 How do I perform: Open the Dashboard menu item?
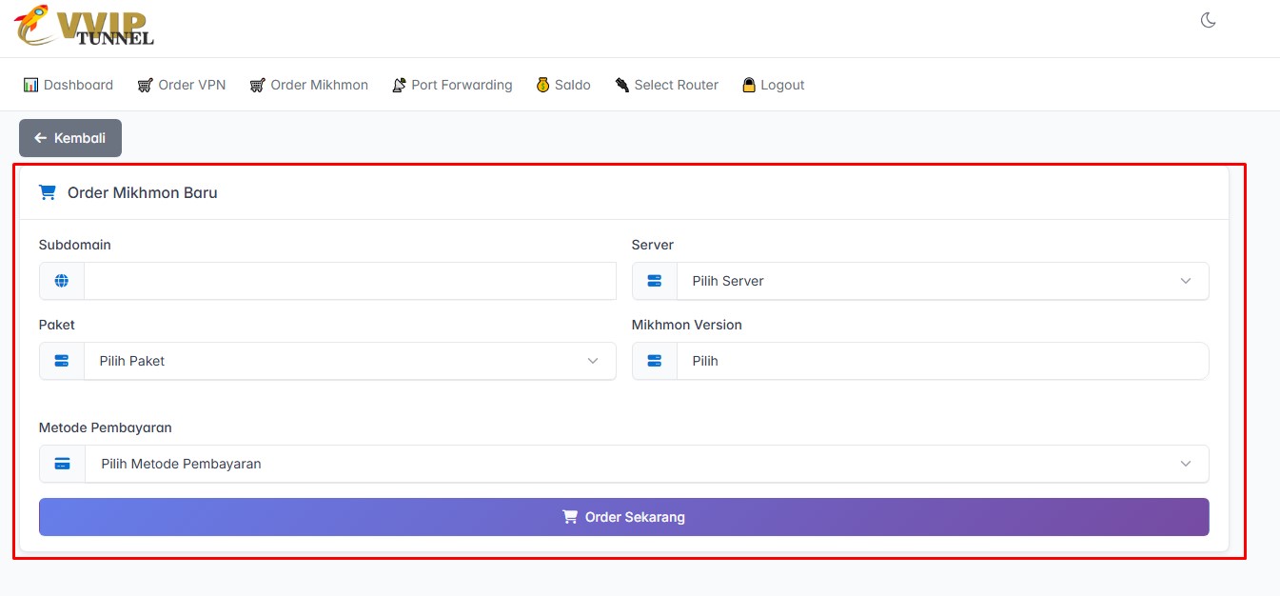(68, 85)
